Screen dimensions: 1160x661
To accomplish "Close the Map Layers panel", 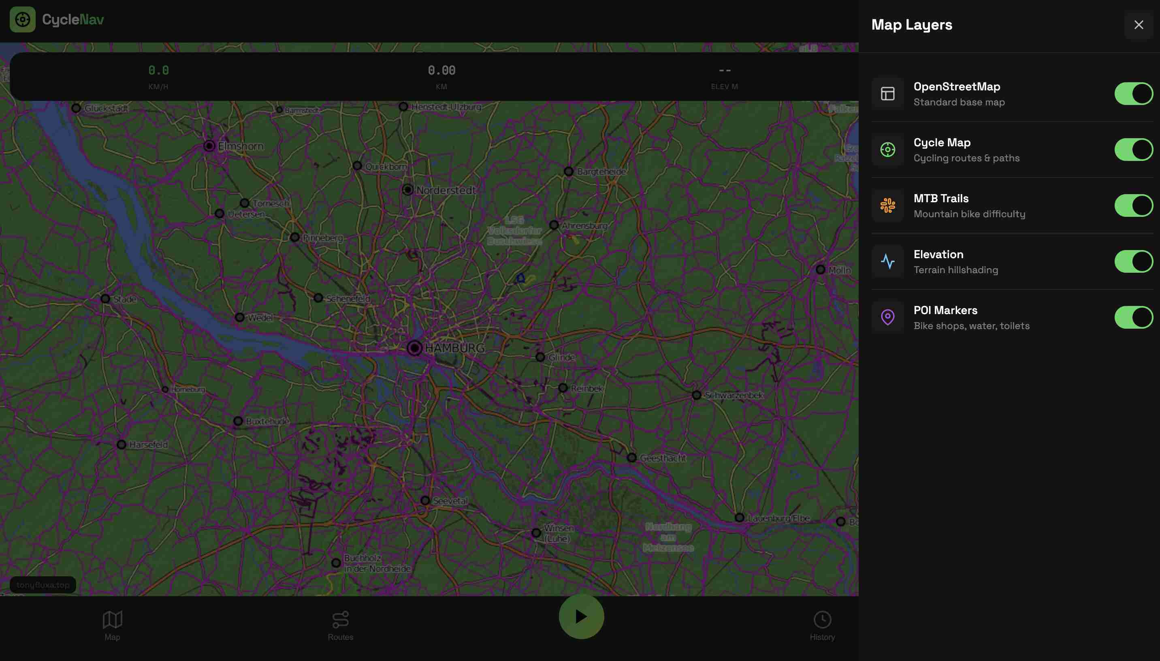I will click(1138, 24).
